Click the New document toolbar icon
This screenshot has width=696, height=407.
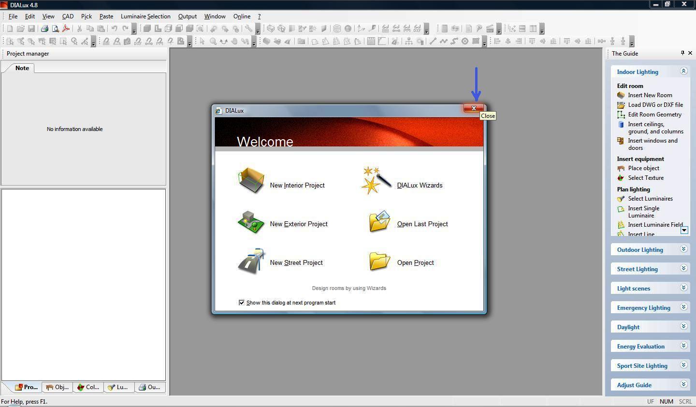10,29
